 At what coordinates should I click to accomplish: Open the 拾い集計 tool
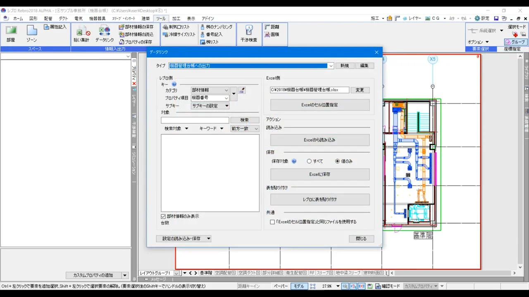point(81,34)
